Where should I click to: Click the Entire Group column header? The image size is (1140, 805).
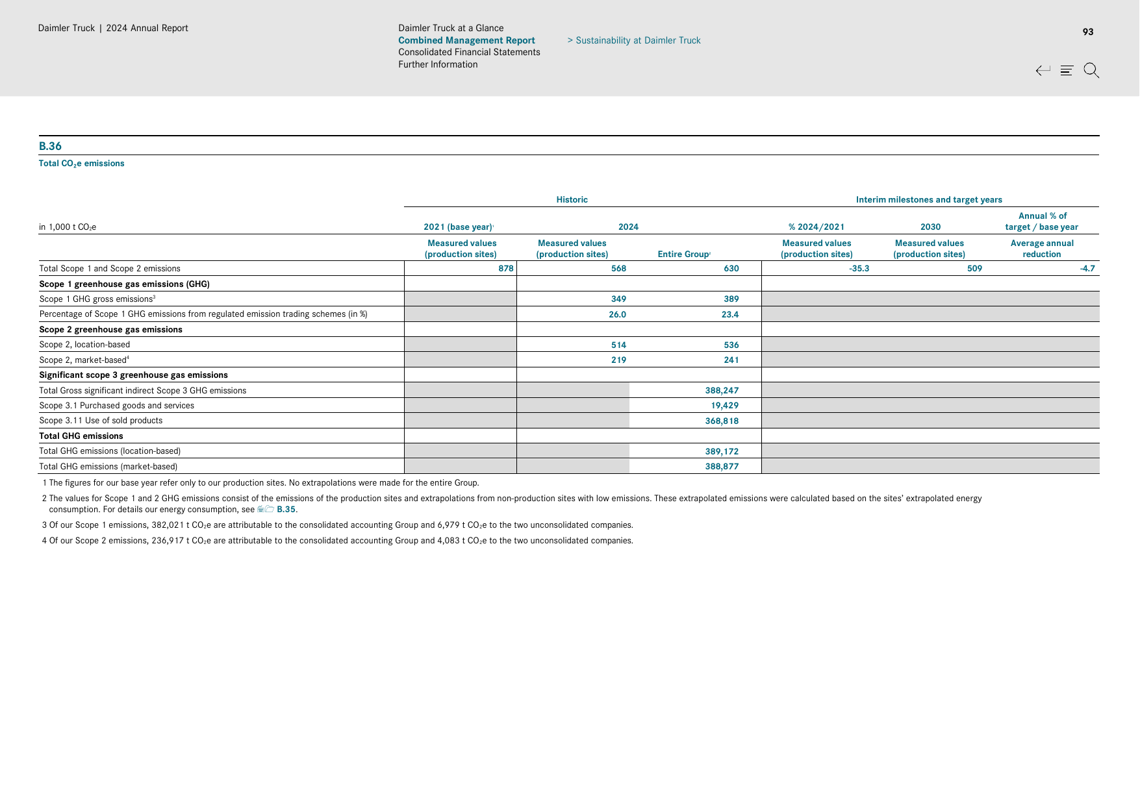coord(684,254)
